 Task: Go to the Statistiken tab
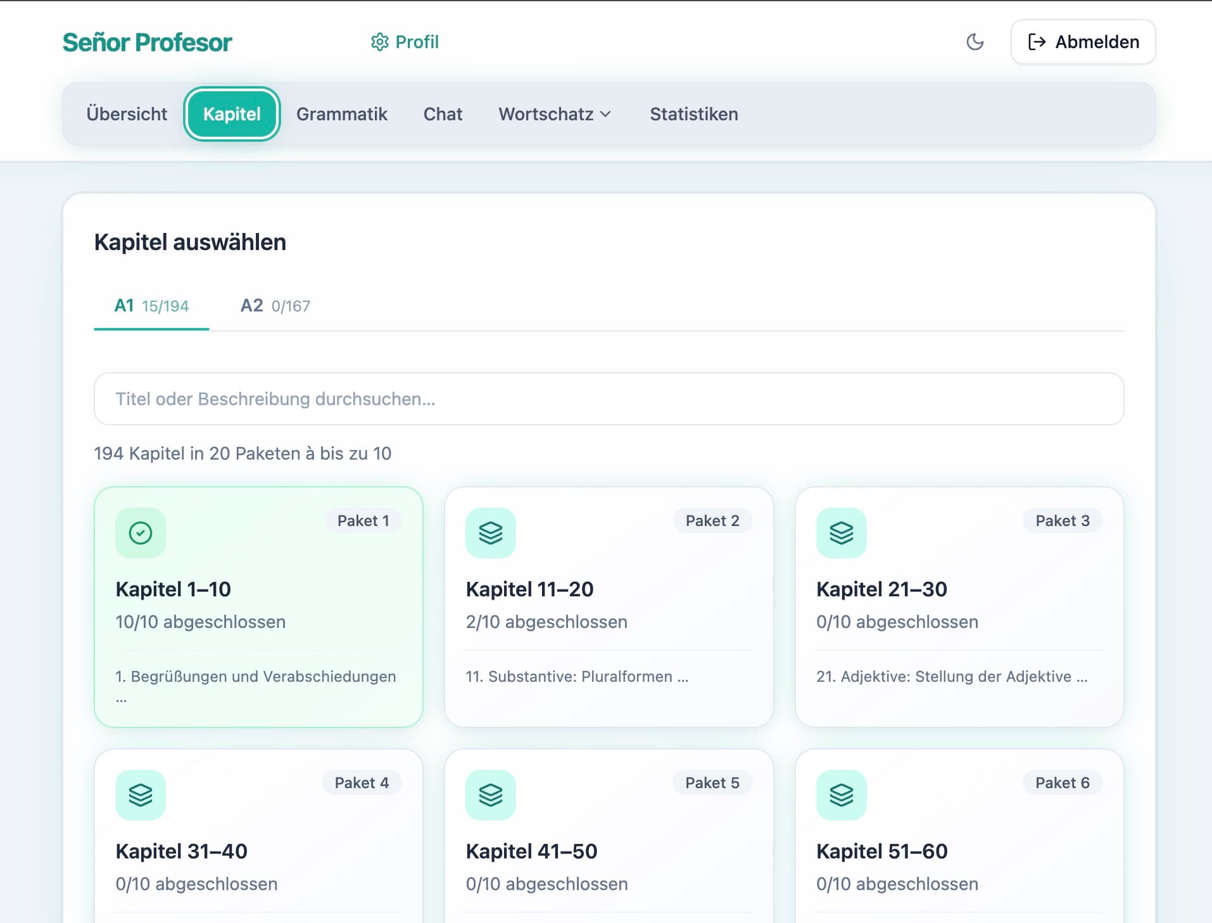[694, 114]
